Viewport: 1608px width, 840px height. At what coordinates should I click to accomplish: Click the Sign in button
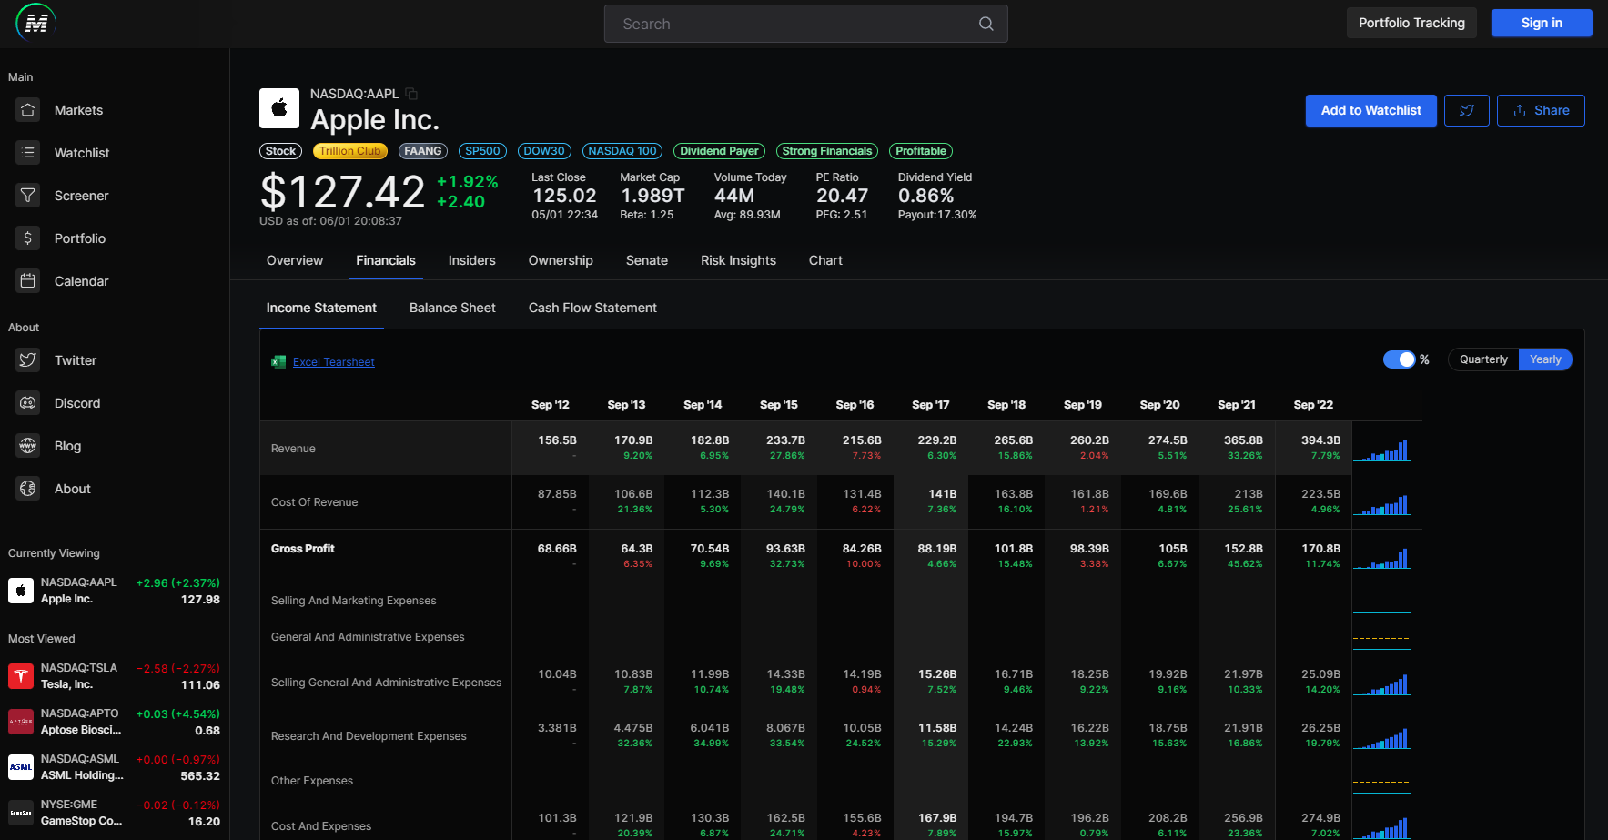coord(1542,23)
